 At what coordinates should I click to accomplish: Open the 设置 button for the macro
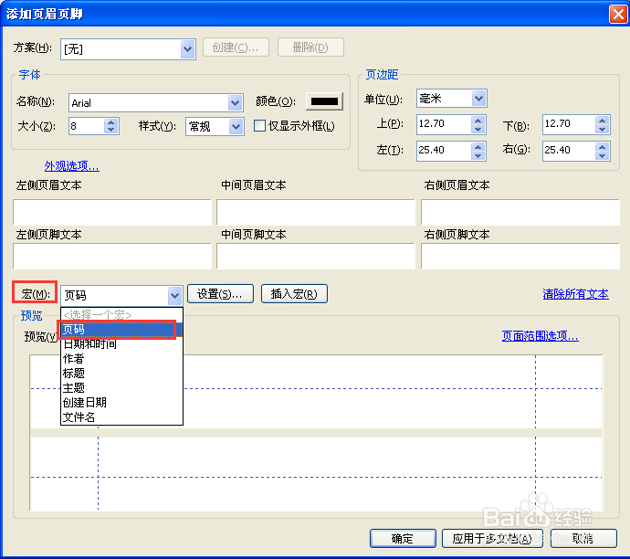click(x=220, y=294)
